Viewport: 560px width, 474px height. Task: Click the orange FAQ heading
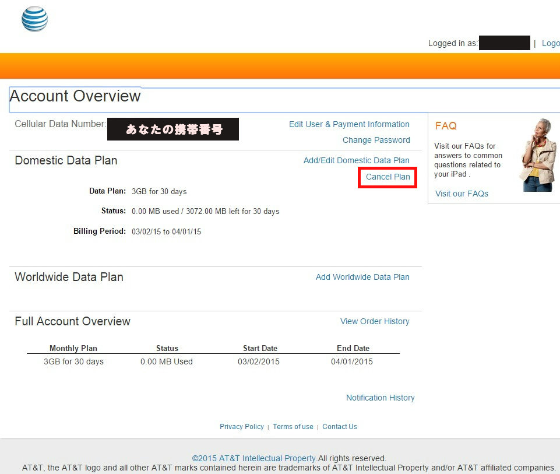click(x=446, y=126)
